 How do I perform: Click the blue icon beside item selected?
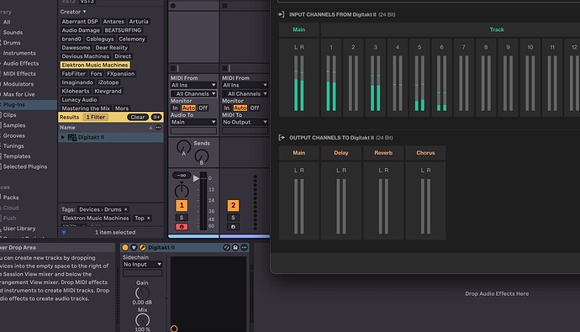pos(64,232)
